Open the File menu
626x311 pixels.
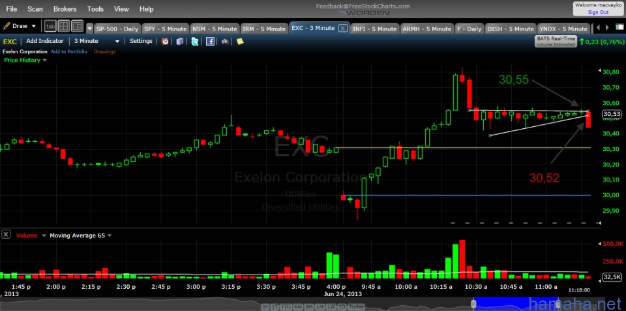[x=12, y=8]
